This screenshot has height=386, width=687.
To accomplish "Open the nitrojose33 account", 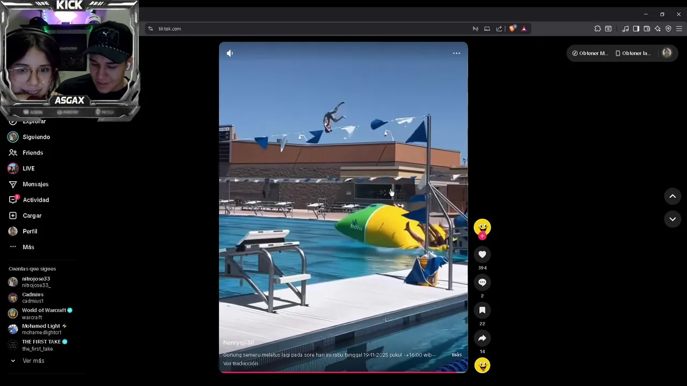I will tap(36, 282).
